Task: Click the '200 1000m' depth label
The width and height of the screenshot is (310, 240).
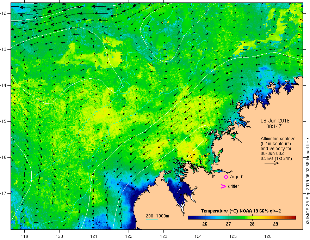Action: [x=157, y=216]
